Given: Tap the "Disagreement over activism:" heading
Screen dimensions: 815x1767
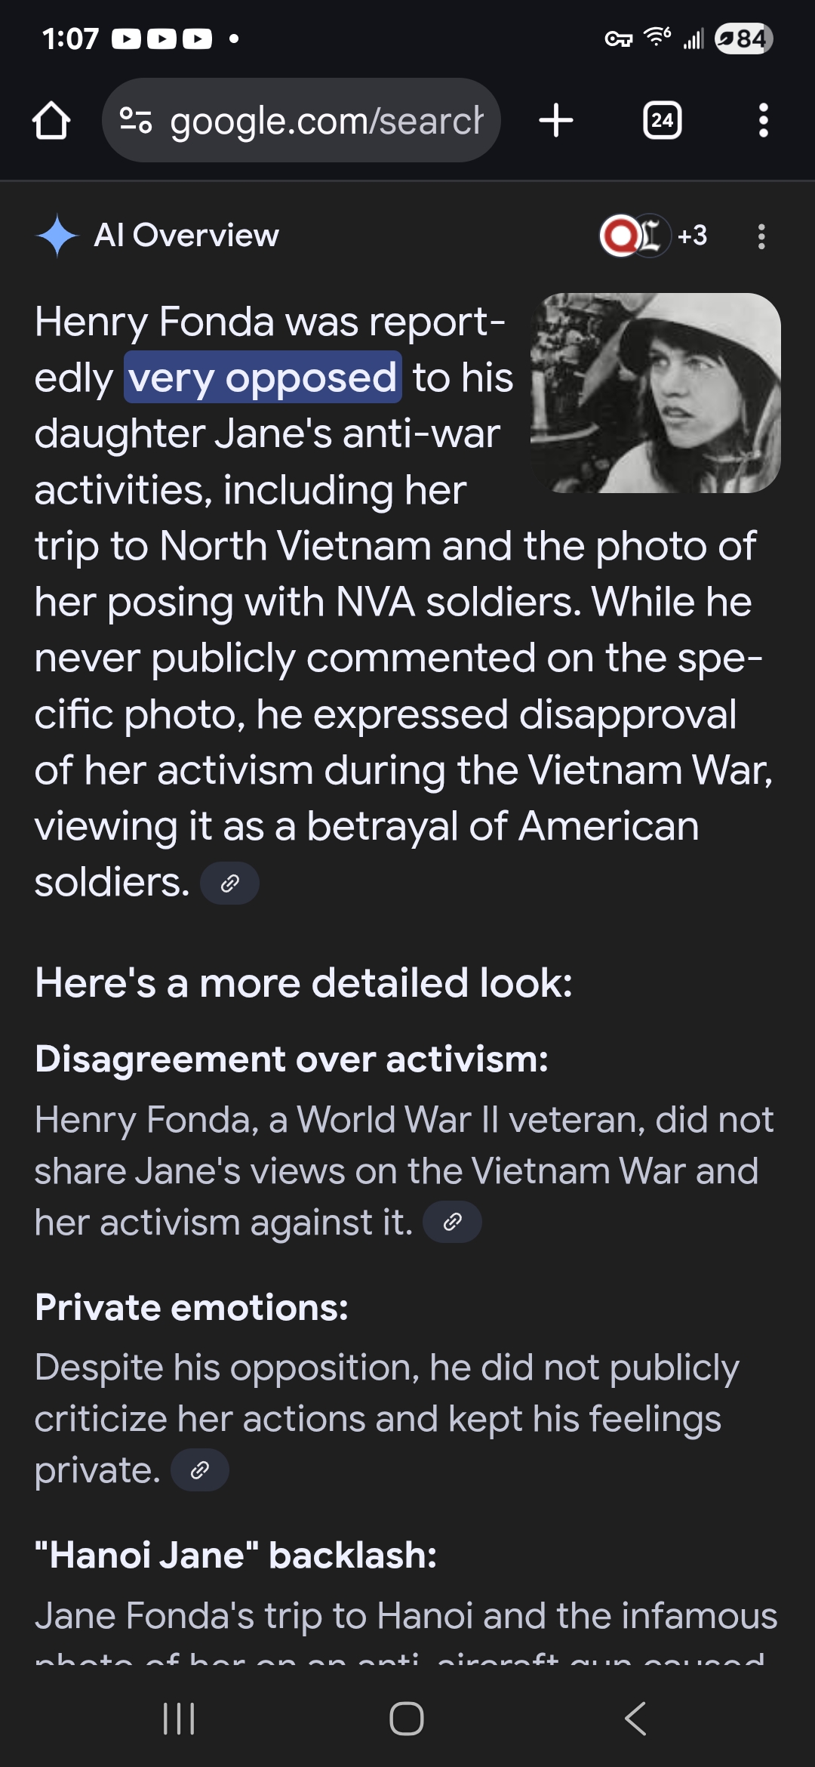Looking at the screenshot, I should [291, 1059].
